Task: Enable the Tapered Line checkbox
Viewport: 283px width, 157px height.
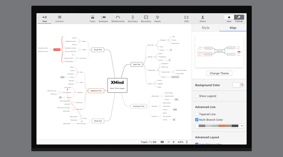Action: point(197,114)
